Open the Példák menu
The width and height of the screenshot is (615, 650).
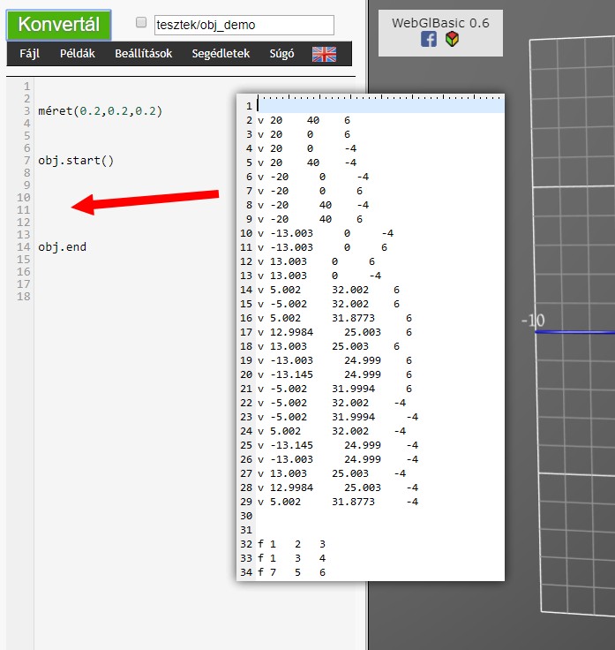click(78, 54)
